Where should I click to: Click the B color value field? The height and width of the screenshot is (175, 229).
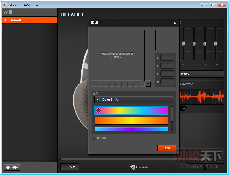tap(167, 74)
